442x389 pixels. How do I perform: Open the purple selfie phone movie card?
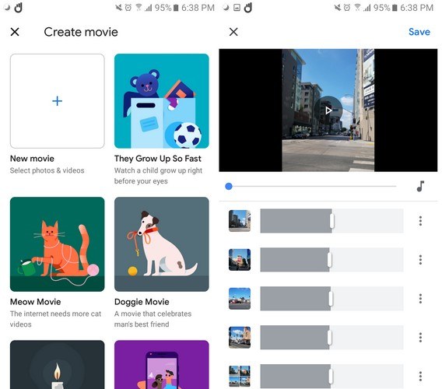(x=162, y=364)
